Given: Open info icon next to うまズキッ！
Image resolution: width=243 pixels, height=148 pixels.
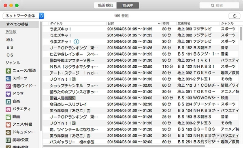Looking at the screenshot, I should (76, 42).
